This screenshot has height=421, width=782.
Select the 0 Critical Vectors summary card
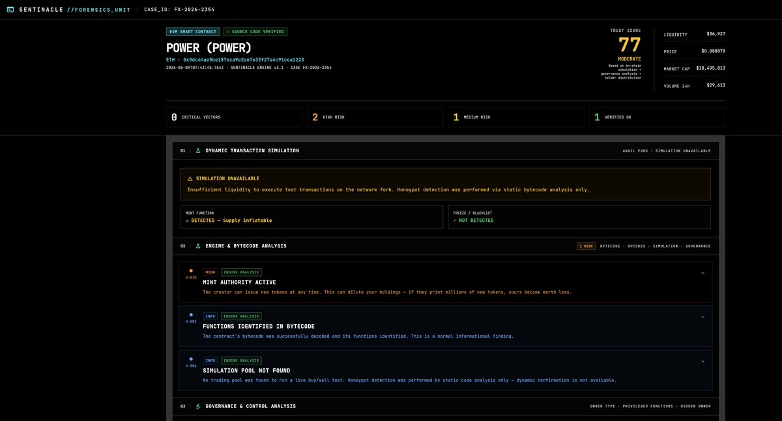tap(234, 117)
